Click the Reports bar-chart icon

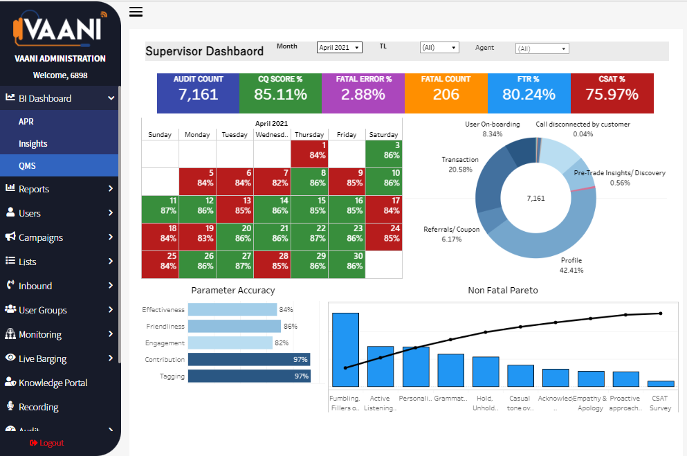point(10,188)
